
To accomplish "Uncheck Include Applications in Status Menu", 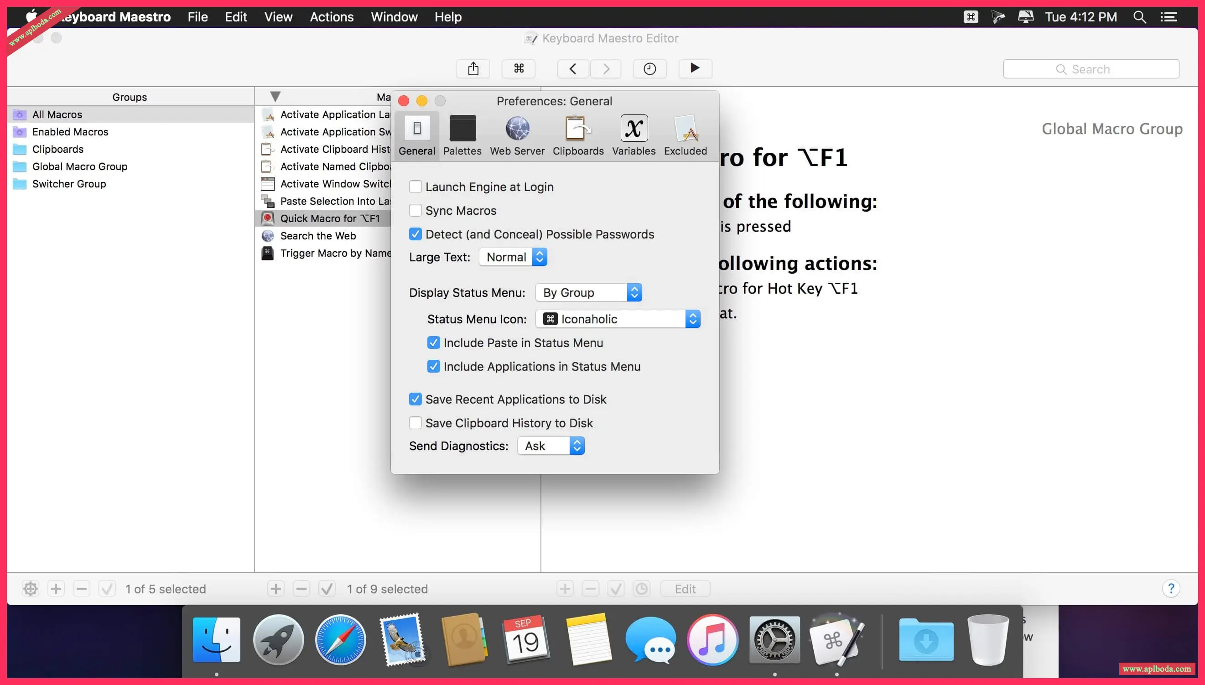I will coord(433,367).
